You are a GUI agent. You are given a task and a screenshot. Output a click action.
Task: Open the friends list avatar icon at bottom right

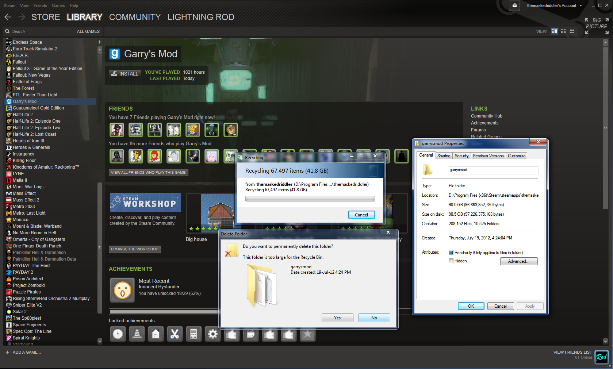tap(601, 357)
